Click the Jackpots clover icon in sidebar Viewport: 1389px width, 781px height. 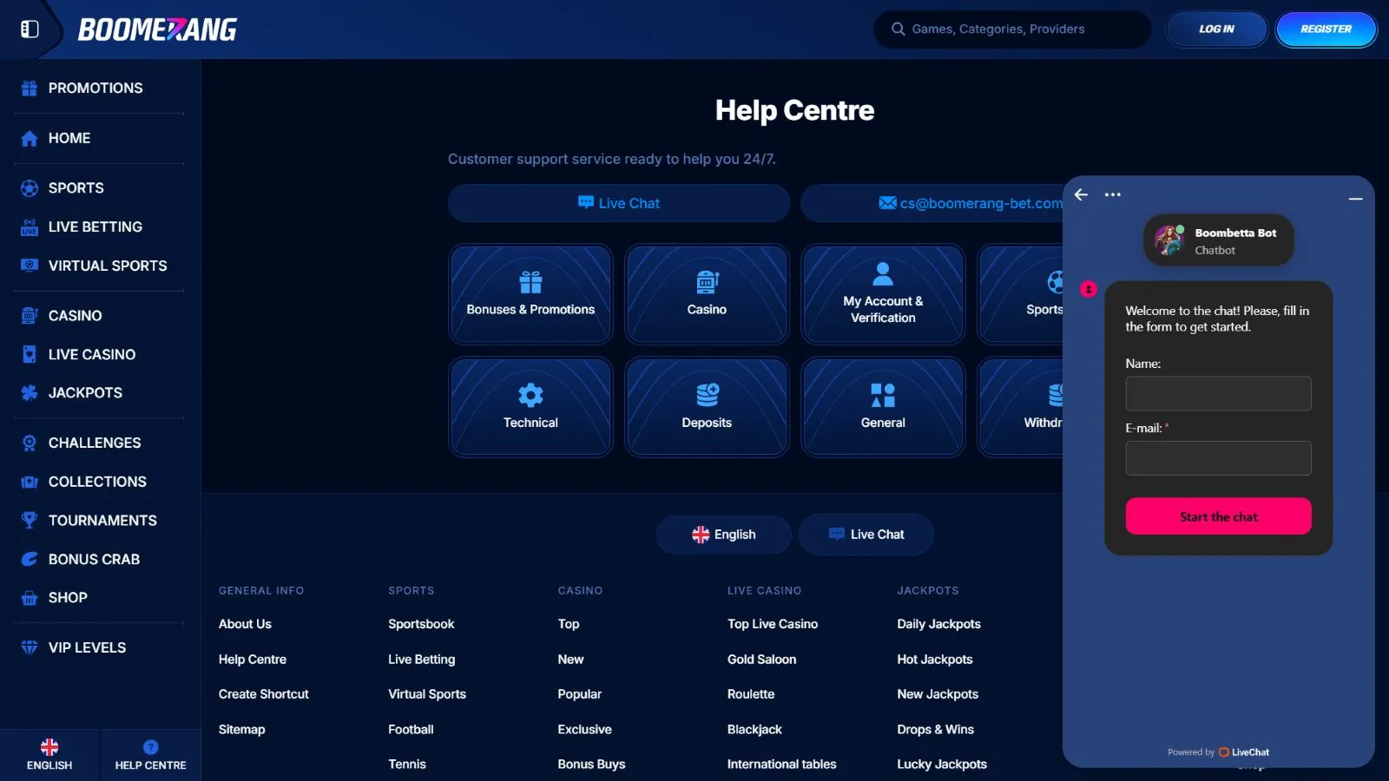click(x=30, y=393)
